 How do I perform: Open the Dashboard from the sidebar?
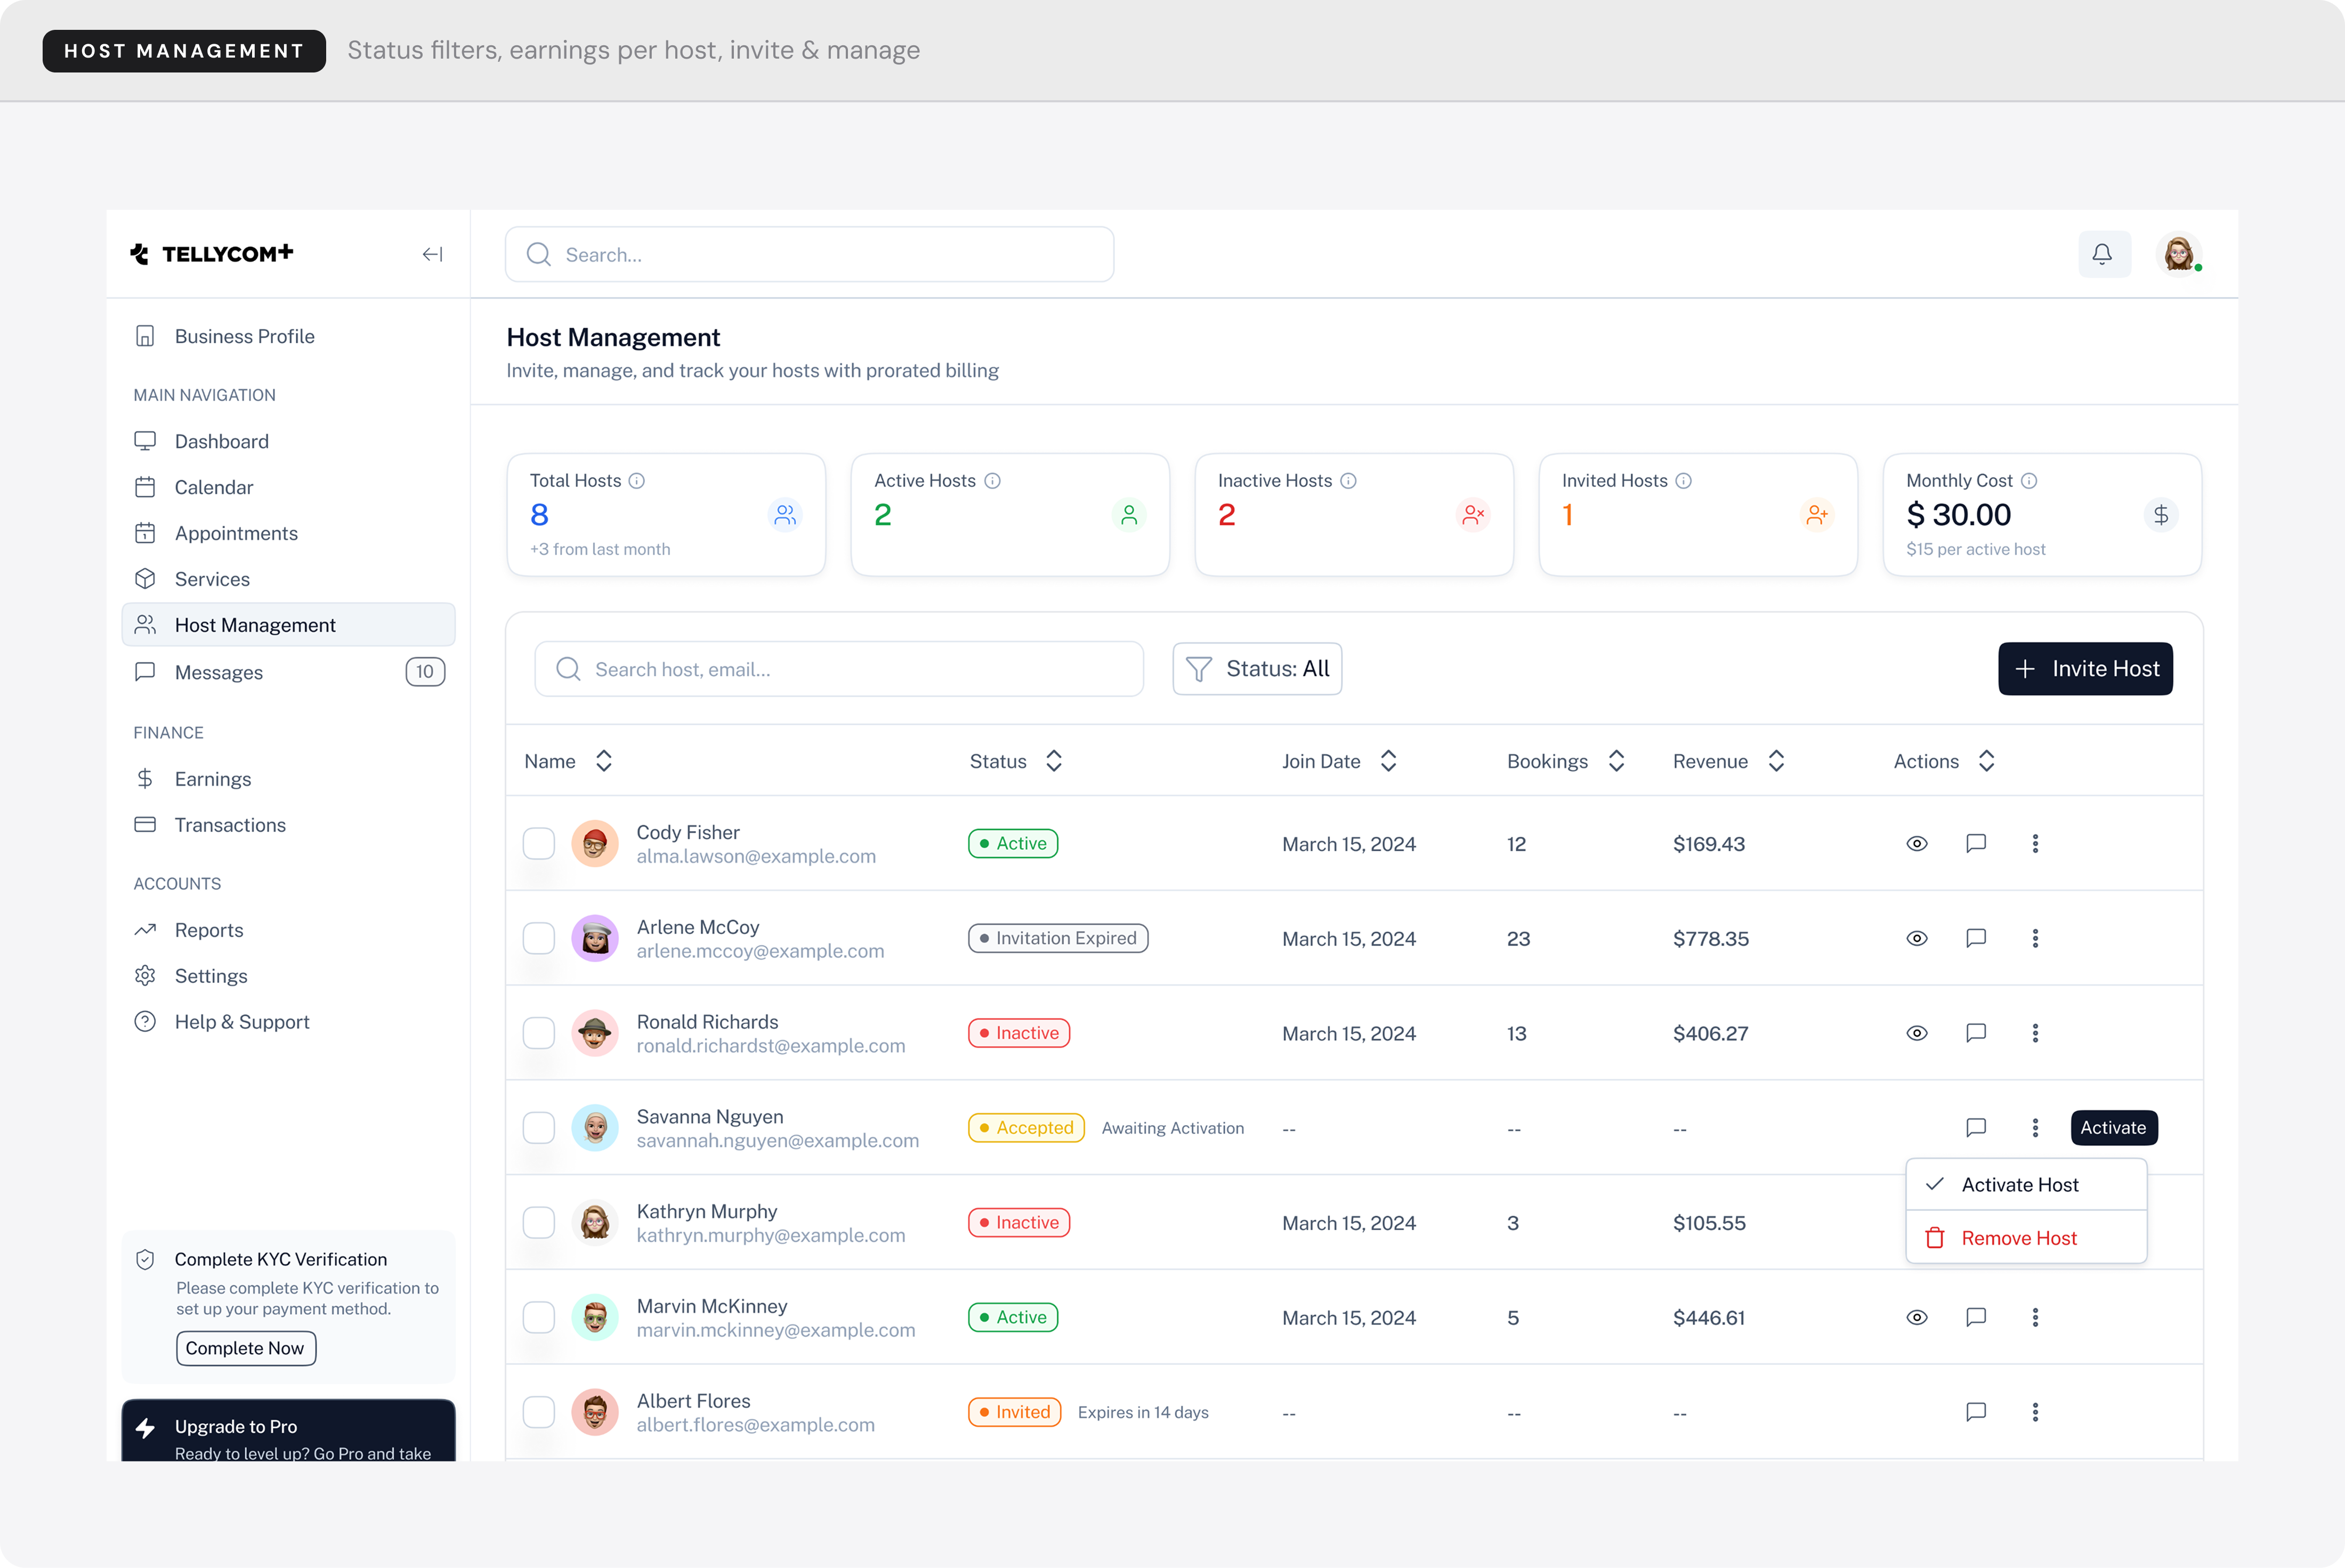[221, 440]
